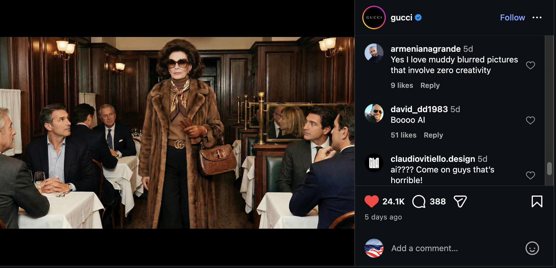Click the comments scrollbar thumb

coord(549,169)
